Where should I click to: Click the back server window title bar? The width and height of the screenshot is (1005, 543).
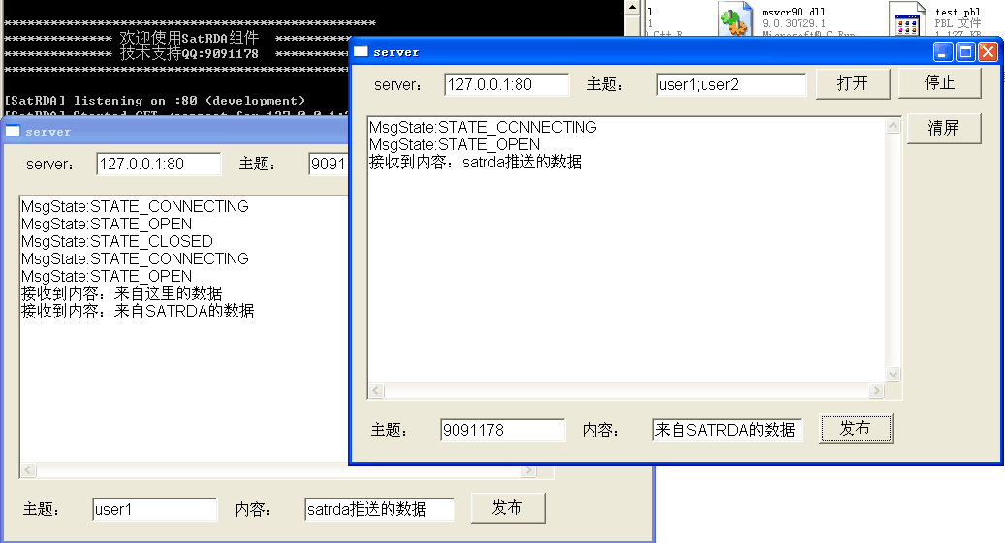point(176,132)
